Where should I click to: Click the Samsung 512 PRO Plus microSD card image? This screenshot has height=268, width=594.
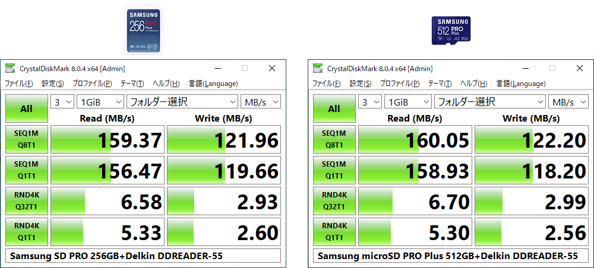(451, 31)
